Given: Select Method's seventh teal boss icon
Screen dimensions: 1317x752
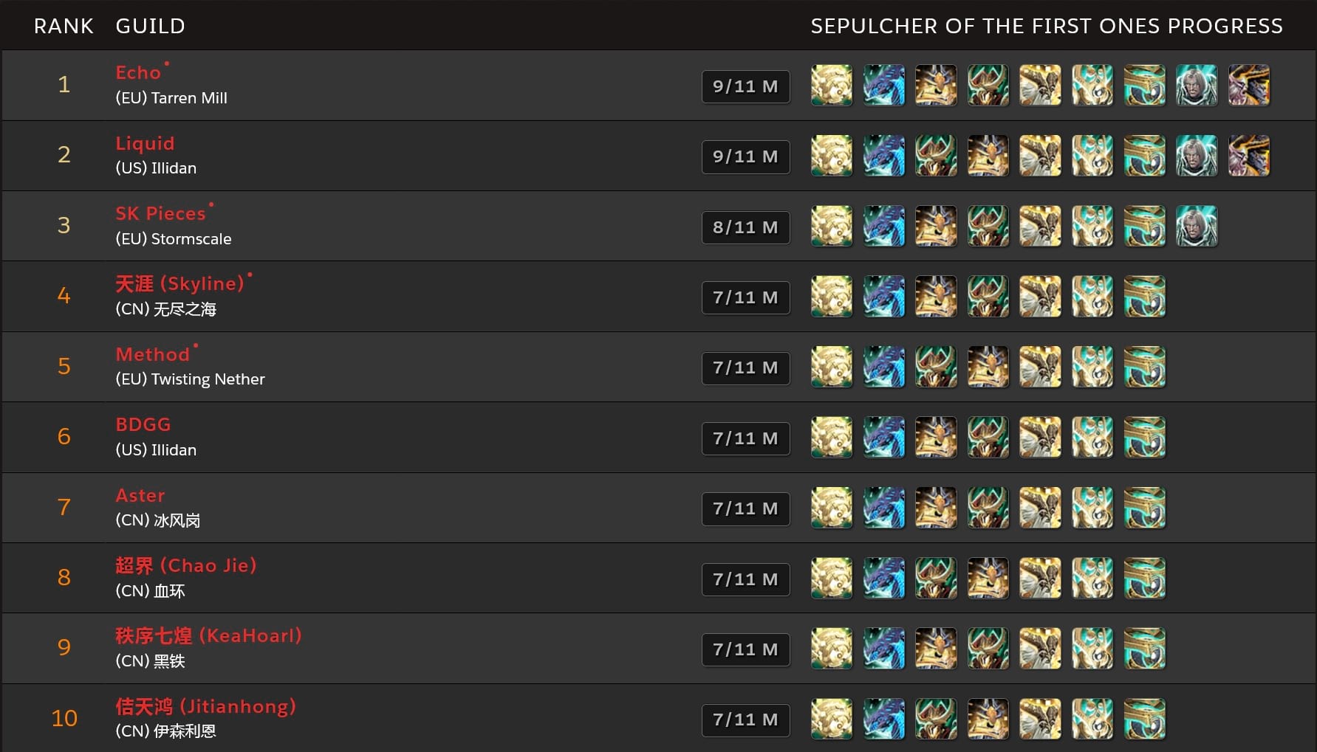Looking at the screenshot, I should click(x=1145, y=367).
